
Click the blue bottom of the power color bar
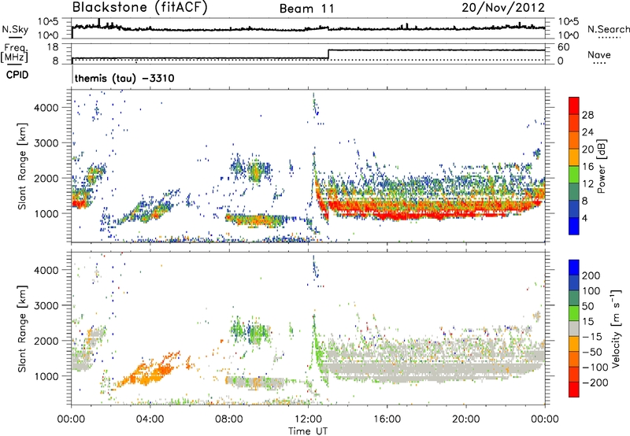coord(574,226)
